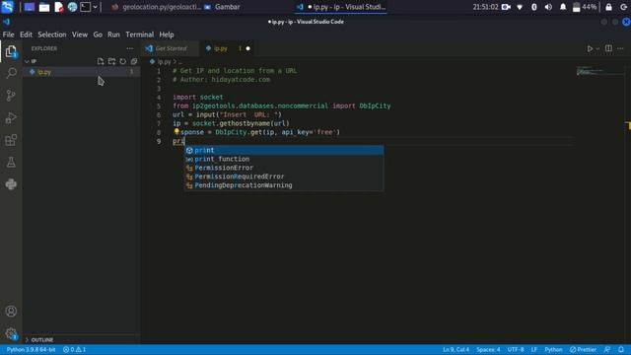
Task: Refresh the Explorer file list
Action: click(x=122, y=61)
